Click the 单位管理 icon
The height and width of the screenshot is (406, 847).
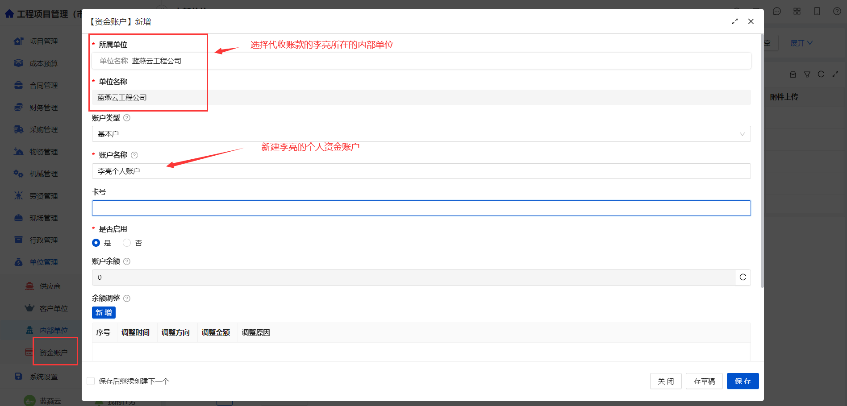point(18,262)
